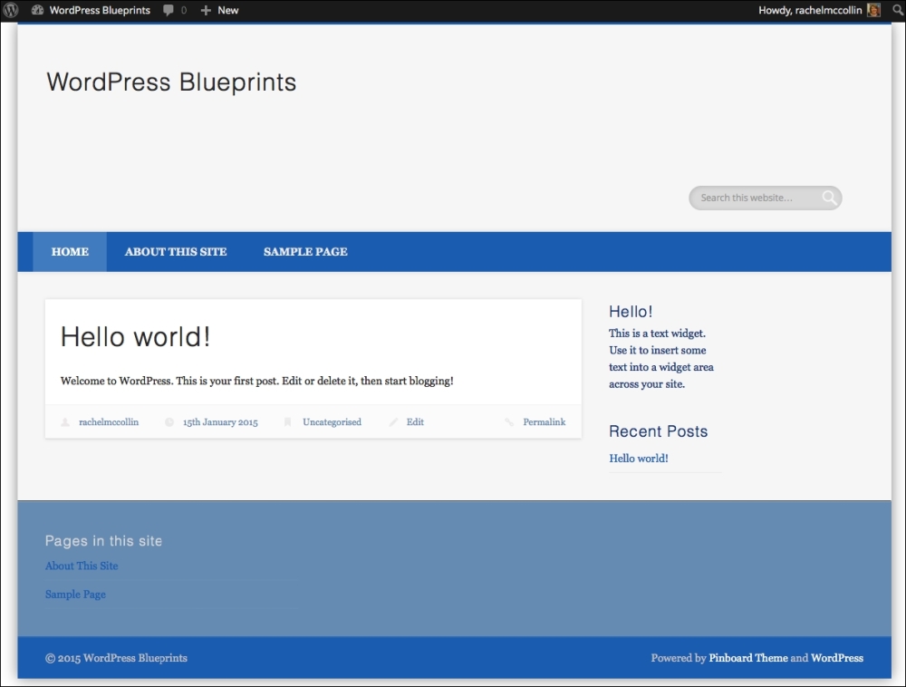Click the 15th January 2015 date link
Image resolution: width=906 pixels, height=687 pixels.
pyautogui.click(x=220, y=422)
